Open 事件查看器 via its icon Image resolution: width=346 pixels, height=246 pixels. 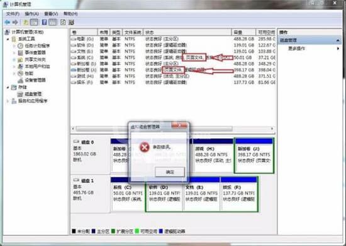(x=20, y=53)
